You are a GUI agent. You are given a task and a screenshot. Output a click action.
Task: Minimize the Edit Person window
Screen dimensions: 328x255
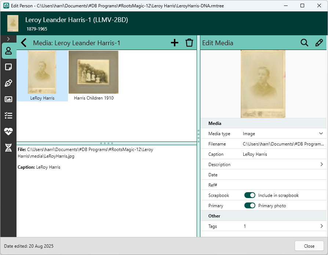tap(286, 6)
